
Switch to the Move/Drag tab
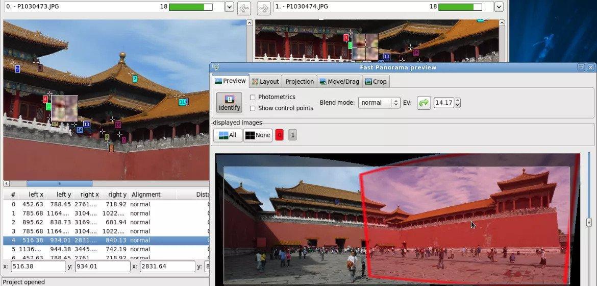339,82
